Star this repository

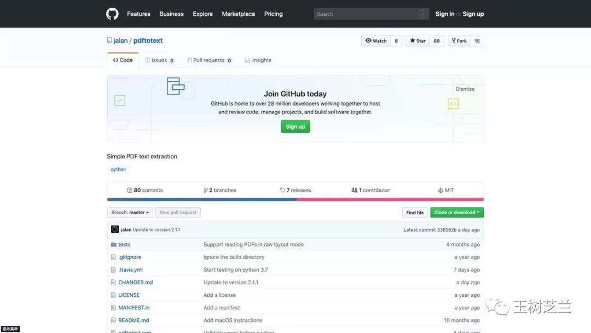click(418, 41)
